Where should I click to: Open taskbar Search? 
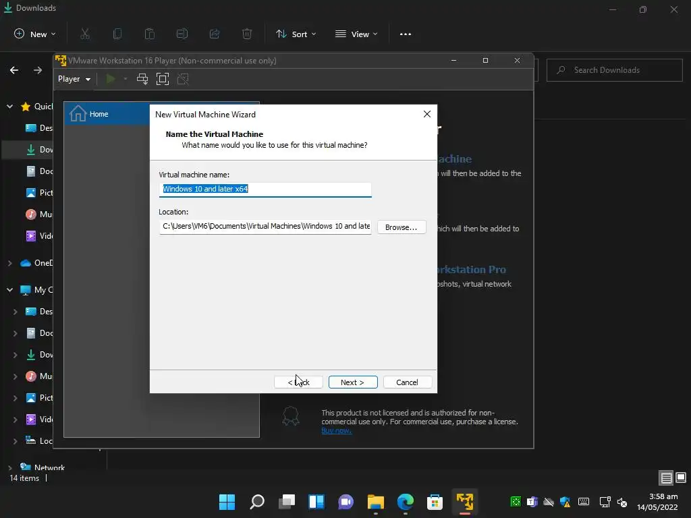[x=257, y=502]
